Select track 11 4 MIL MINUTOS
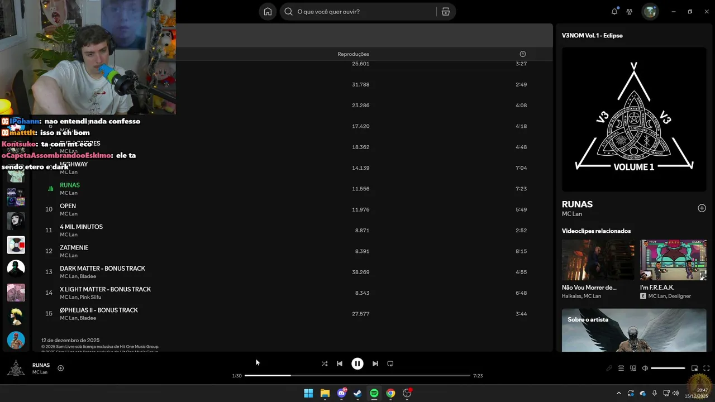The height and width of the screenshot is (402, 715). 292,230
